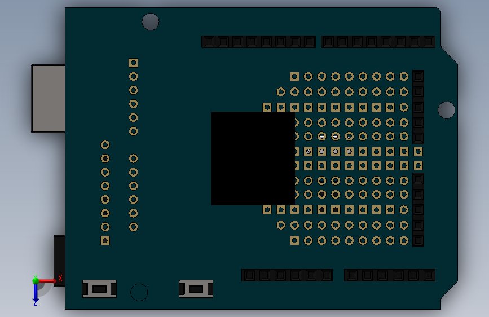This screenshot has width=489, height=317.
Task: Pick the lower vertical five-pin header on right
Action: pyautogui.click(x=418, y=210)
